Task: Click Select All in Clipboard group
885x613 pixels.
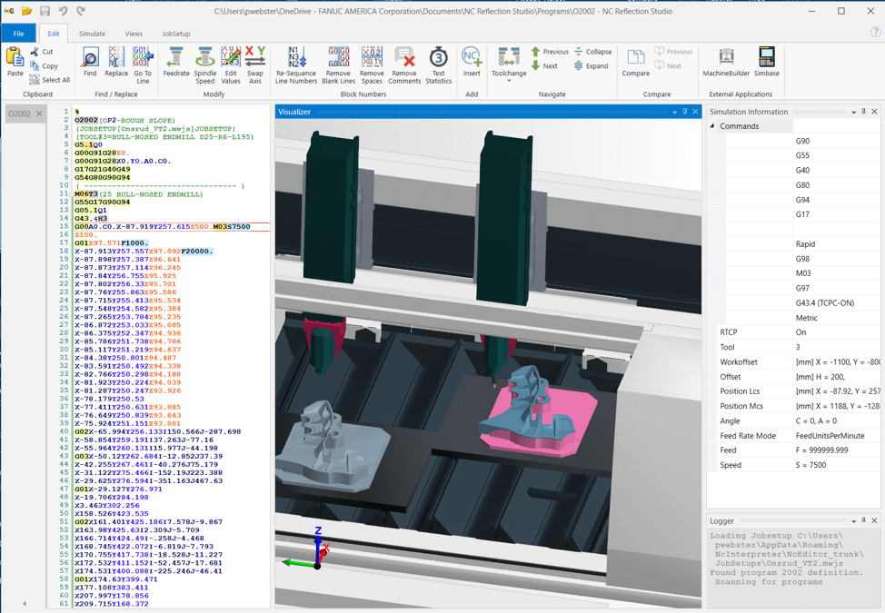Action: pos(49,80)
